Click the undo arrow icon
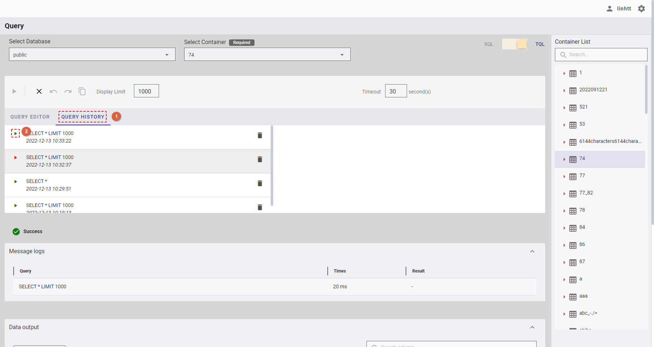This screenshot has height=347, width=654. click(x=53, y=91)
